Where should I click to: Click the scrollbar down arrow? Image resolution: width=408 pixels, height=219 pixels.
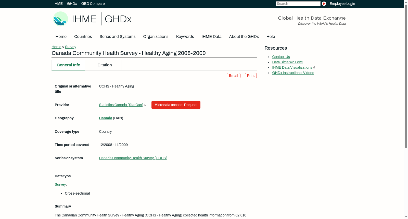(406, 217)
